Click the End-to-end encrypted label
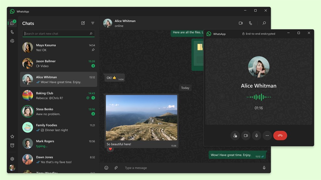The width and height of the screenshot is (321, 180). (x=259, y=34)
